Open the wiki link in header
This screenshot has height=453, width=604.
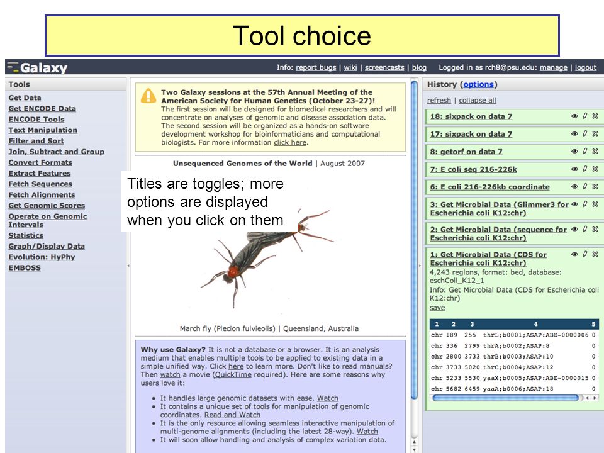point(350,67)
